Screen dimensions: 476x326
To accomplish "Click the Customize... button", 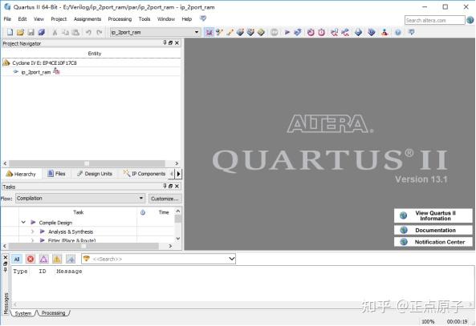I will [165, 199].
